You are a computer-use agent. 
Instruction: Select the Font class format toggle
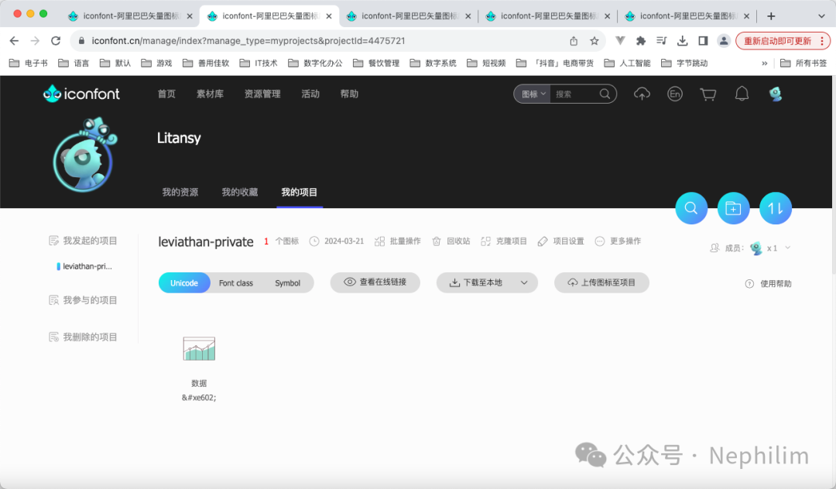click(x=235, y=283)
